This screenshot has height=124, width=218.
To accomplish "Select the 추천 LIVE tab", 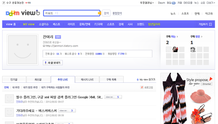I will tap(63, 79).
